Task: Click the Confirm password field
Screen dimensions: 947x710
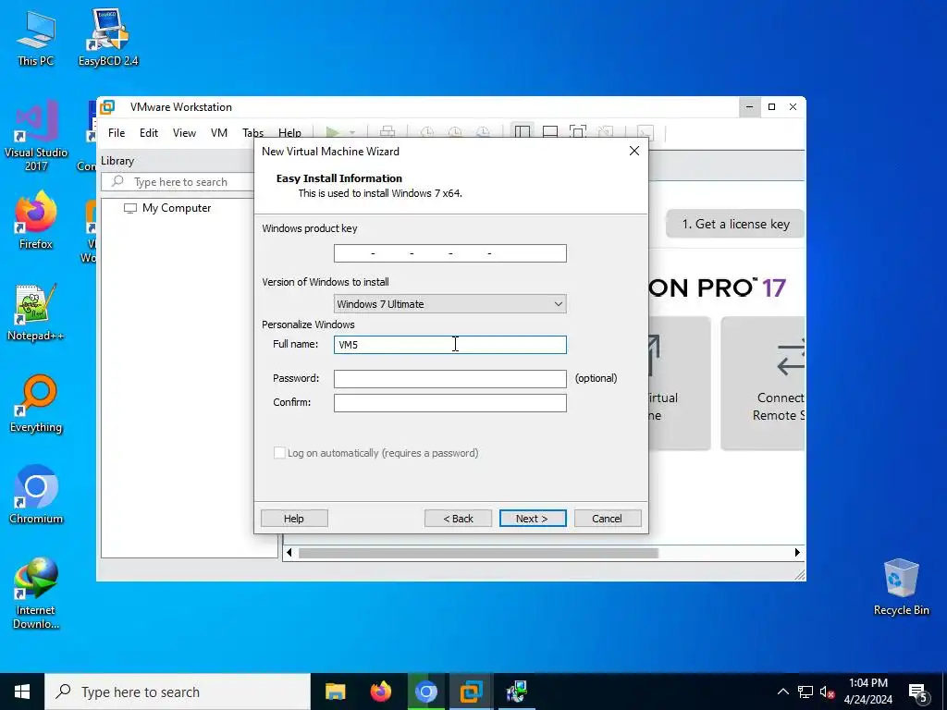Action: coord(450,403)
